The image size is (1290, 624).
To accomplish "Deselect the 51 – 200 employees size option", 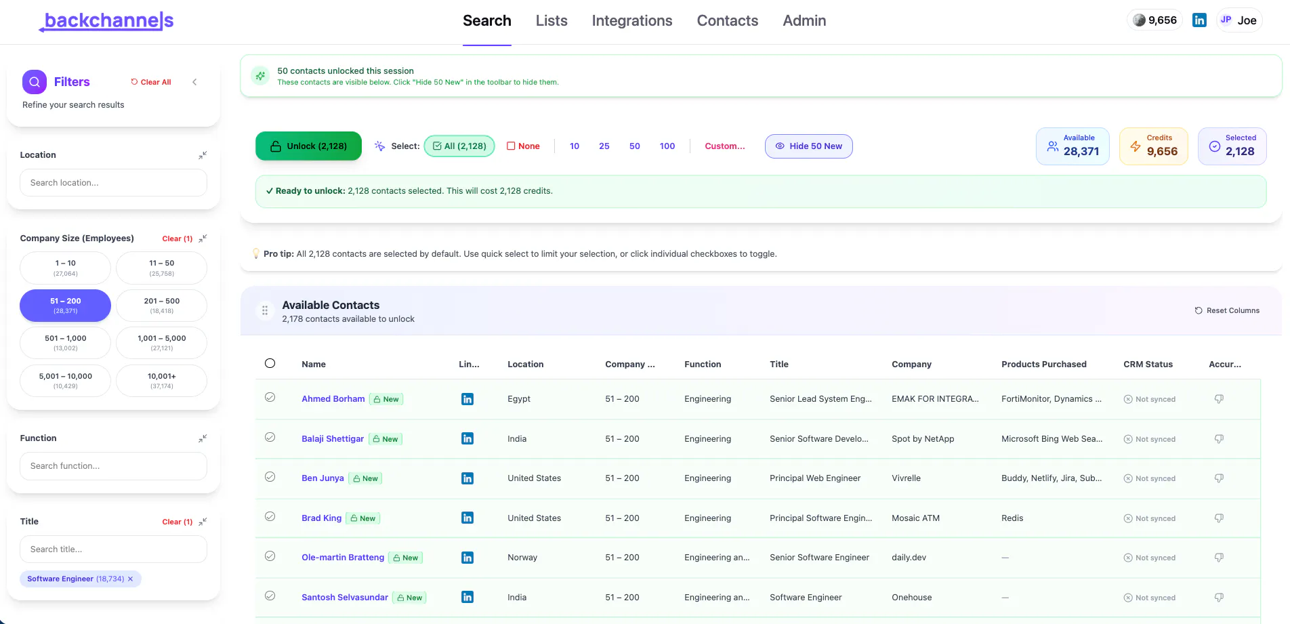I will coord(66,306).
